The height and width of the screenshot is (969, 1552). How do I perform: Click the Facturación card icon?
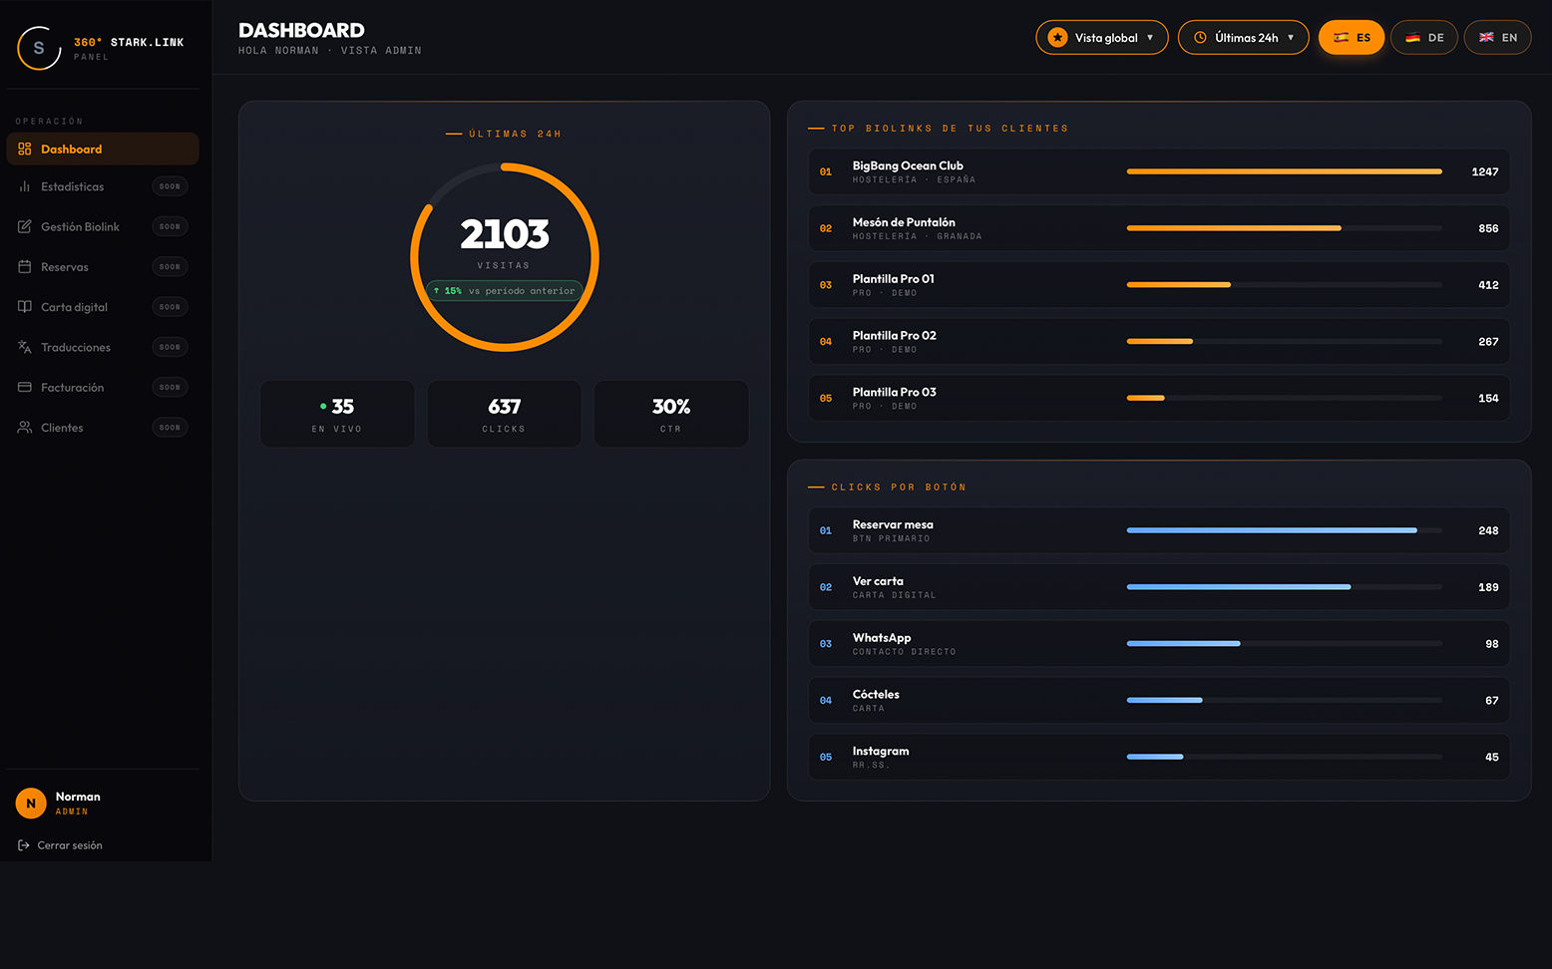(25, 387)
